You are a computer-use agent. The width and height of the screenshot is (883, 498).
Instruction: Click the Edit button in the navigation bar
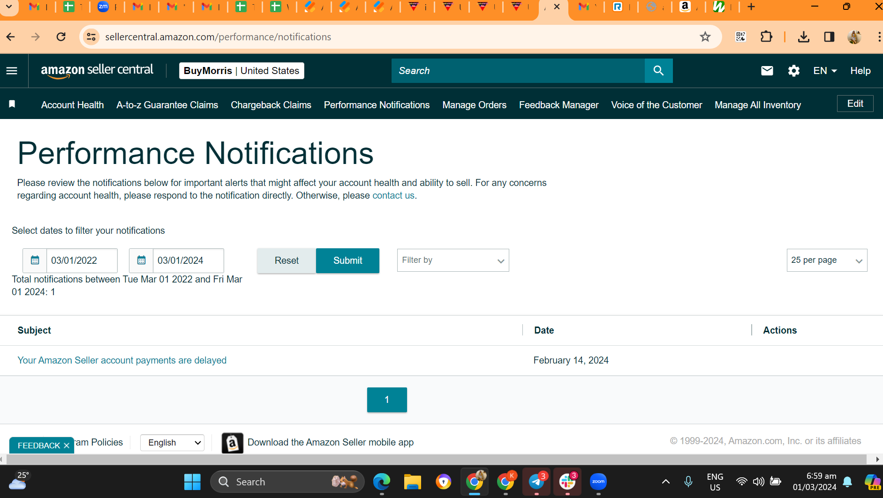[x=855, y=104]
